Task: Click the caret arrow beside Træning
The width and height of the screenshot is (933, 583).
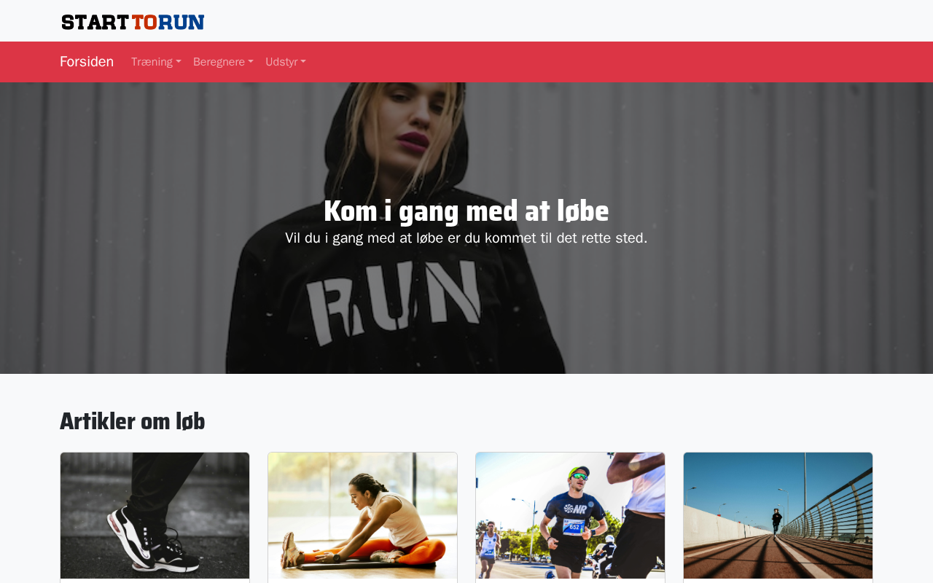Action: tap(179, 63)
